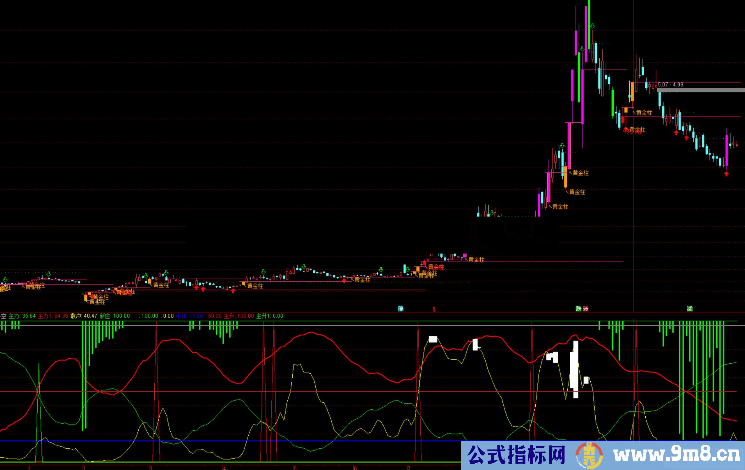Select the 新庄 indicator value label
The image size is (745, 470).
click(115, 316)
